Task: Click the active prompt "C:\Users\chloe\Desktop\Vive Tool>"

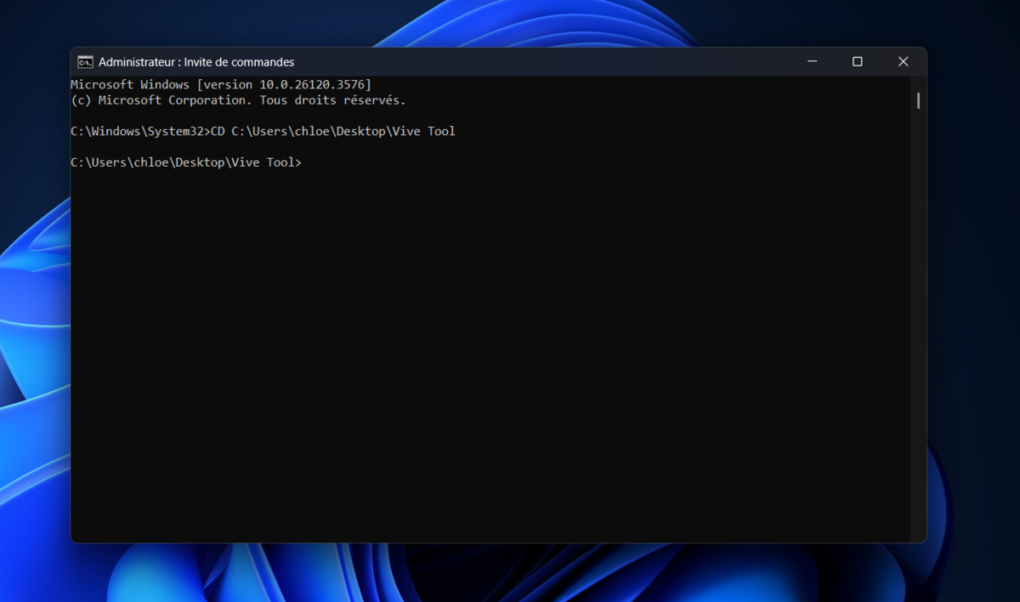Action: click(x=186, y=162)
